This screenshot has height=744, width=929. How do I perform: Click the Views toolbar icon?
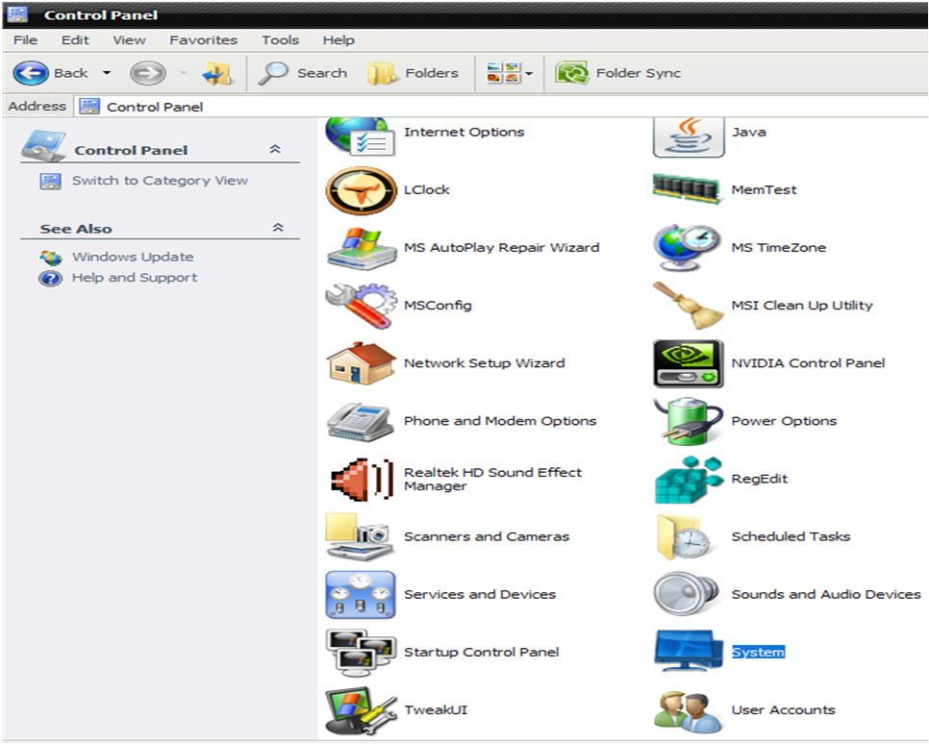pyautogui.click(x=503, y=73)
